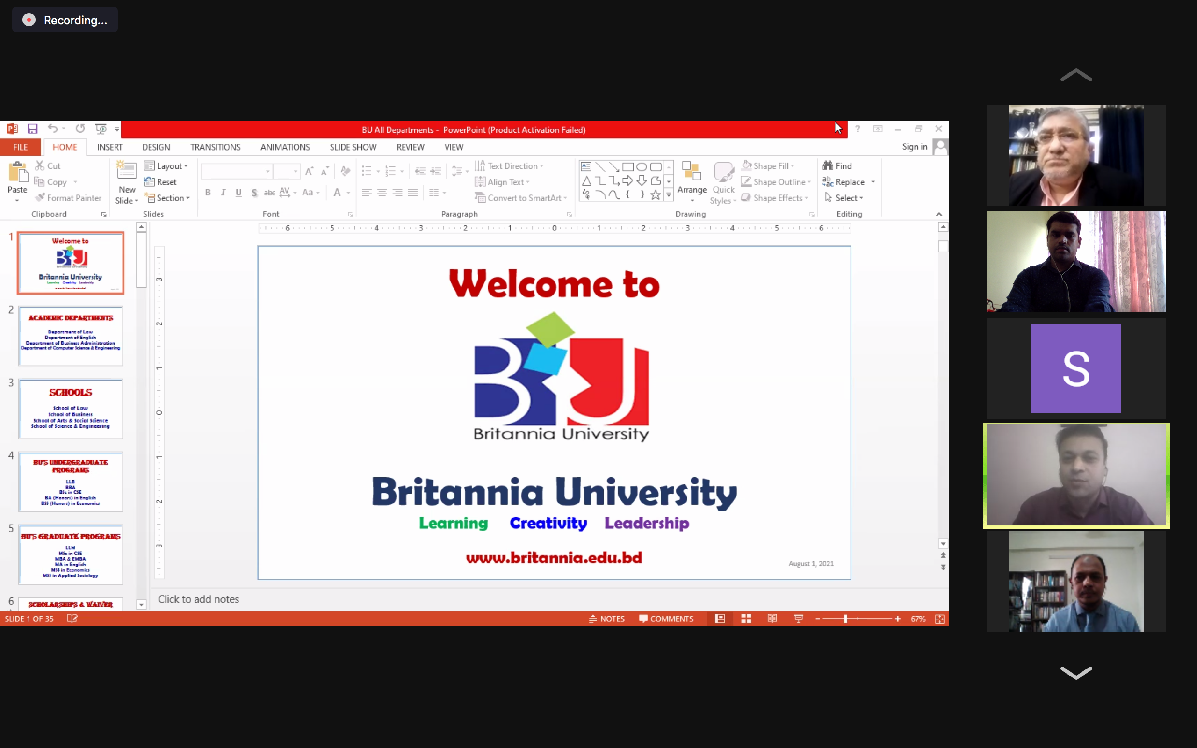Click the Undo arrow icon

[x=52, y=129]
